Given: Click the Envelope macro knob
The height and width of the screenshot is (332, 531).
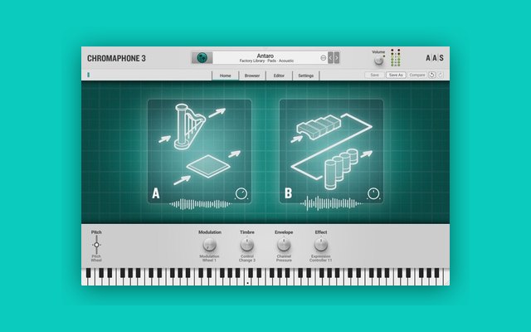Looking at the screenshot, I should [284, 244].
